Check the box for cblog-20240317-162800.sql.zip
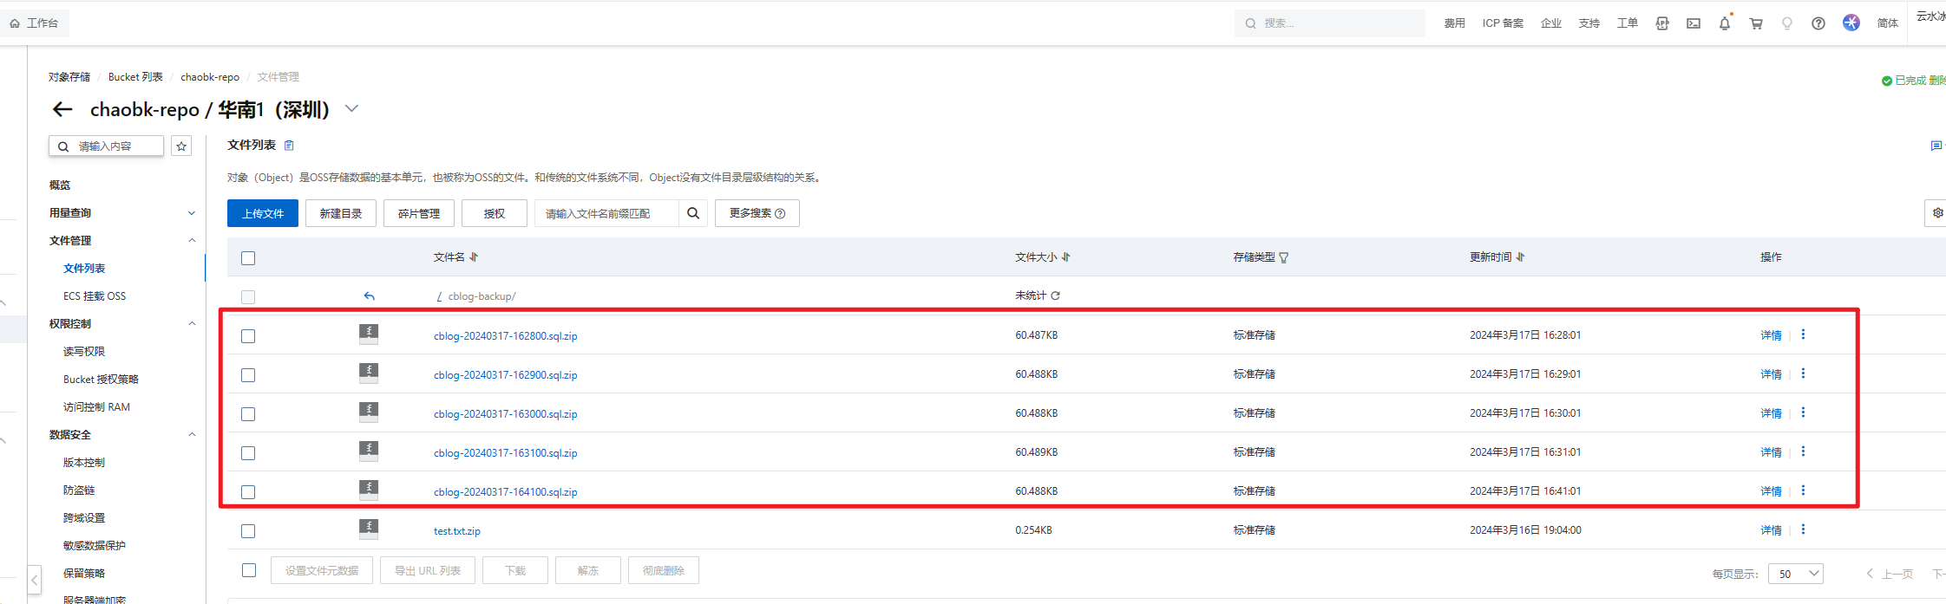The image size is (1946, 604). pyautogui.click(x=248, y=336)
